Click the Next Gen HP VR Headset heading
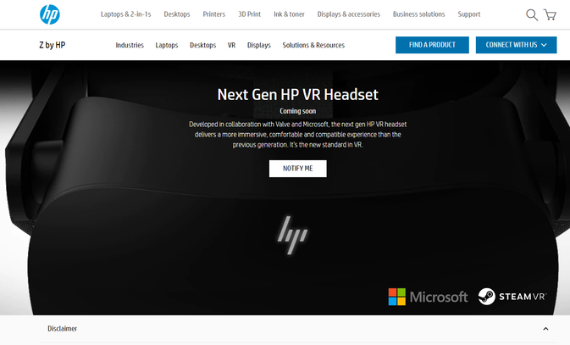Viewport: 570px width, 345px height. pyautogui.click(x=298, y=95)
